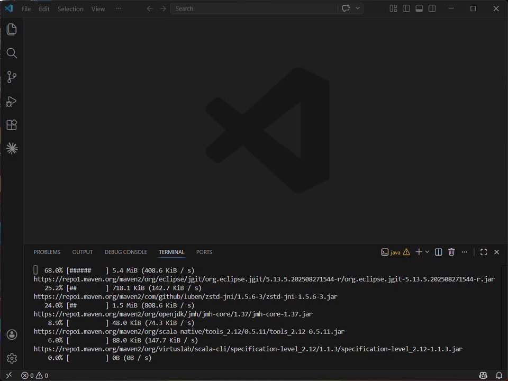
Task: Select the TERMINAL tab
Action: click(171, 252)
